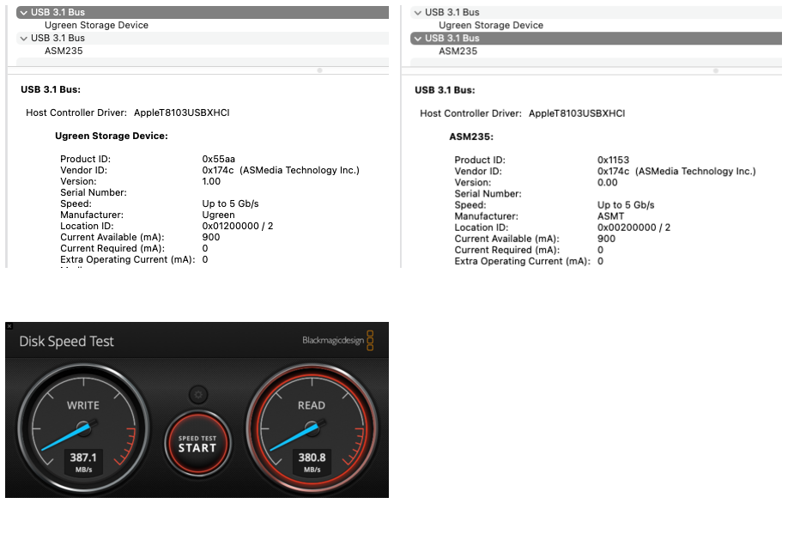
Task: Click Location ID 0x00200000 / 2
Action: (633, 227)
